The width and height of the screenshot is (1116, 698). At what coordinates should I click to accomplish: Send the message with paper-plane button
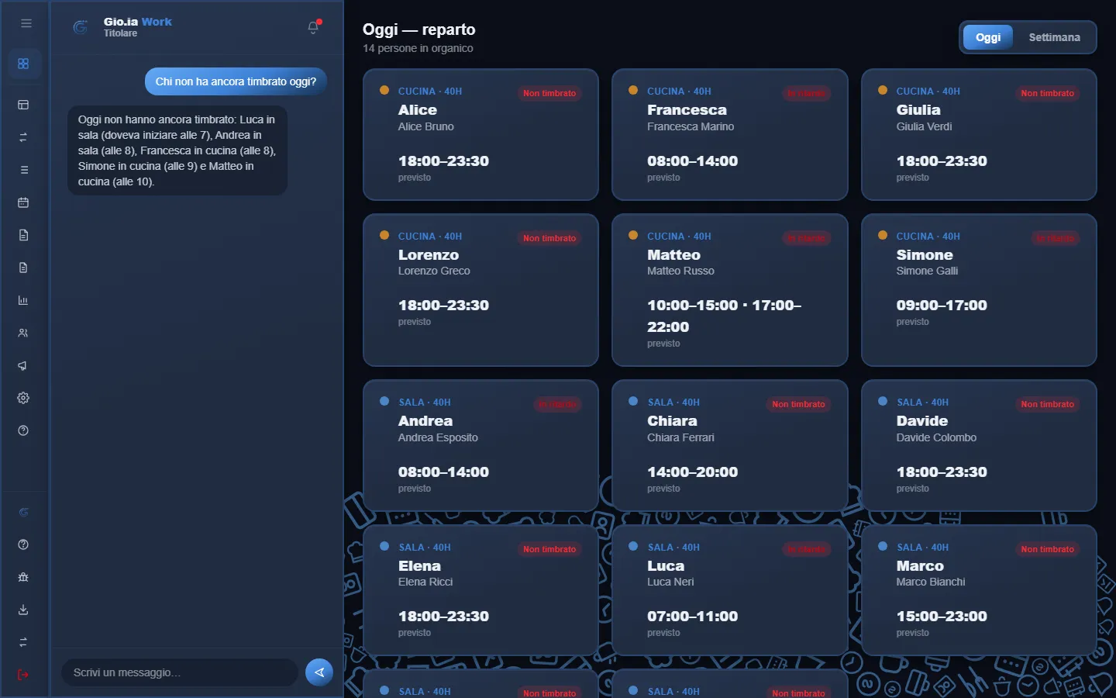[x=319, y=672]
